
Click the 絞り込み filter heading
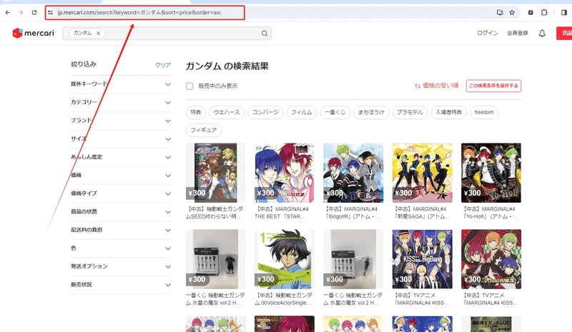pyautogui.click(x=84, y=64)
